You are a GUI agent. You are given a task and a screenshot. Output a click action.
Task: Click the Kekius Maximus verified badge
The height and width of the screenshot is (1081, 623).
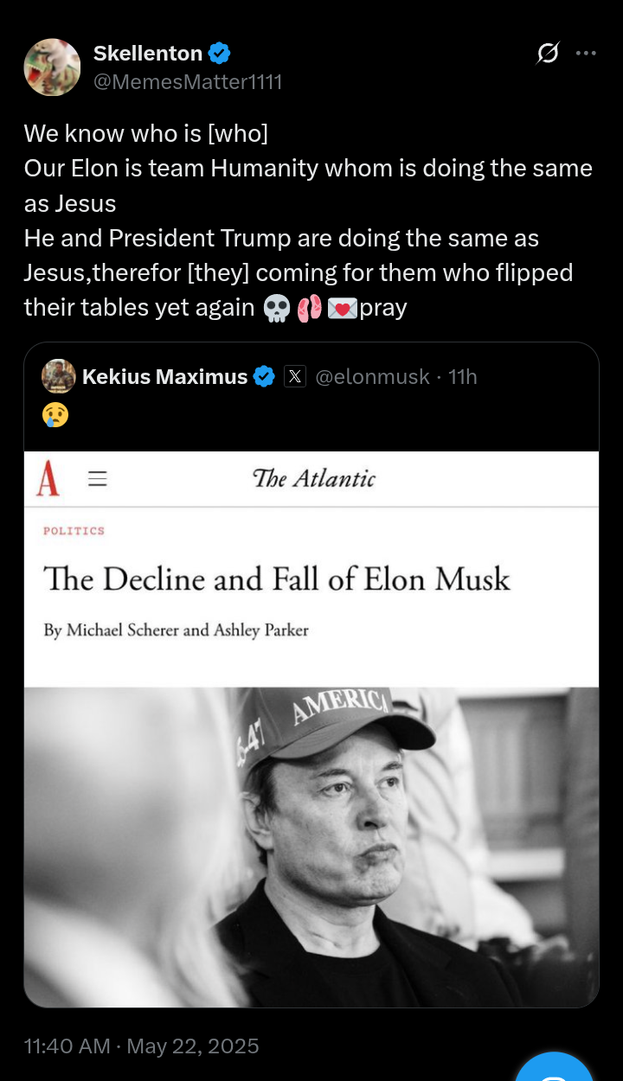tap(264, 377)
